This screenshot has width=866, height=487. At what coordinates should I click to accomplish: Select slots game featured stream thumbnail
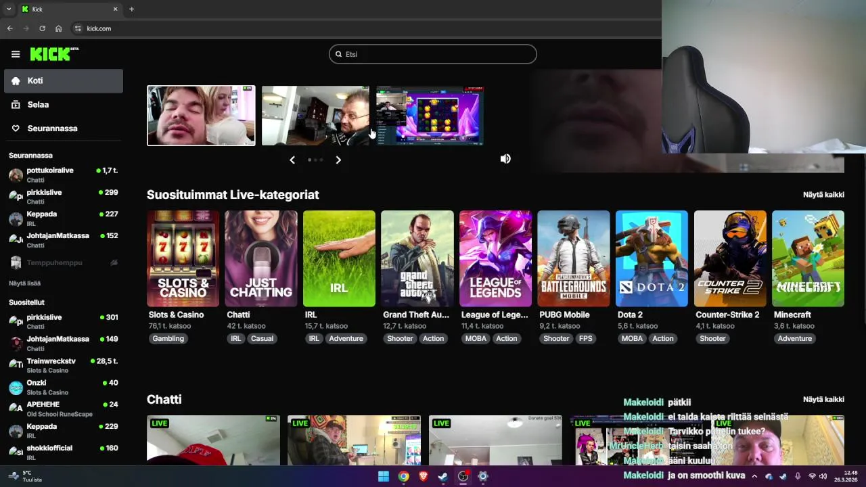point(430,116)
